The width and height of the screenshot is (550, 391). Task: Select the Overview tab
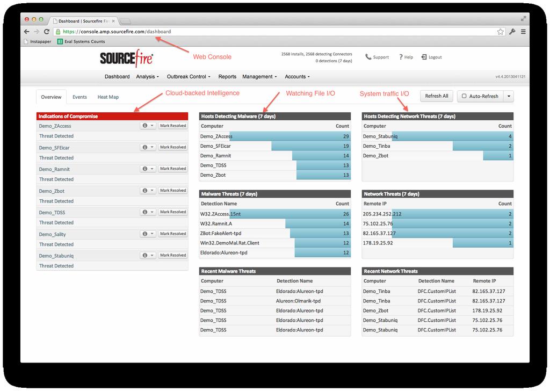coord(51,97)
